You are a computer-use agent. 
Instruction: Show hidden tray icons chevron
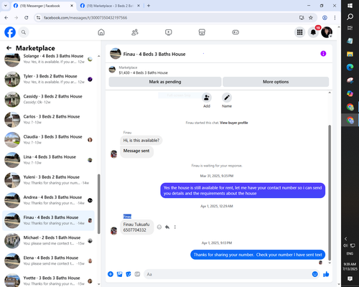click(x=345, y=239)
